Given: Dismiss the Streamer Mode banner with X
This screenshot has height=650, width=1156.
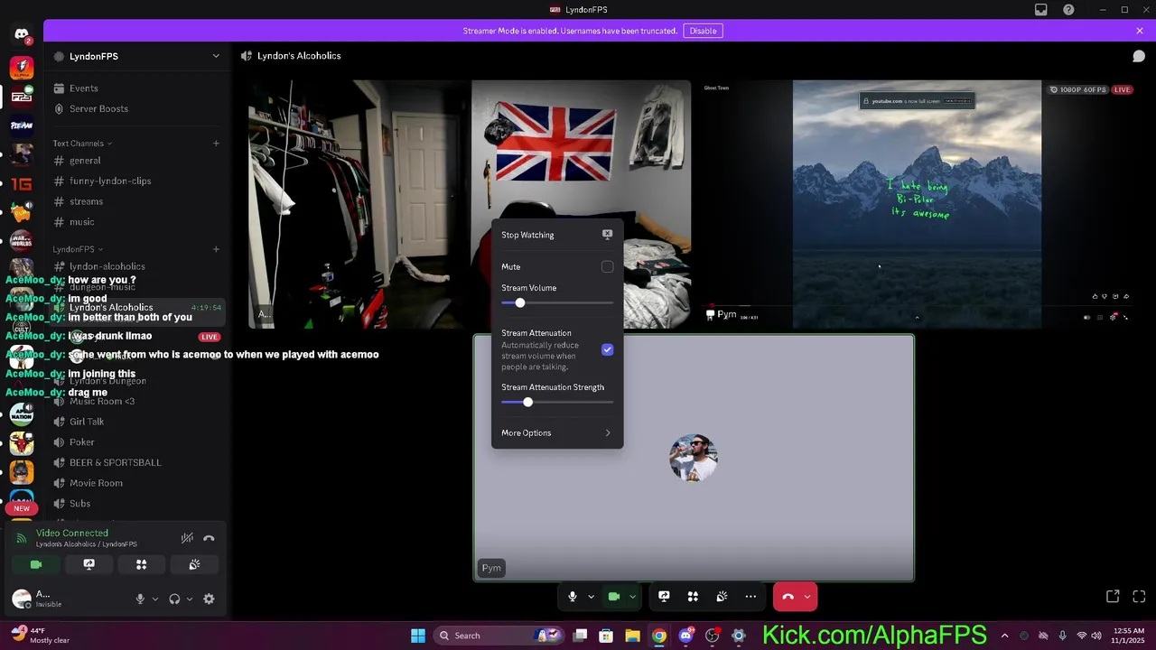Looking at the screenshot, I should pos(1140,31).
